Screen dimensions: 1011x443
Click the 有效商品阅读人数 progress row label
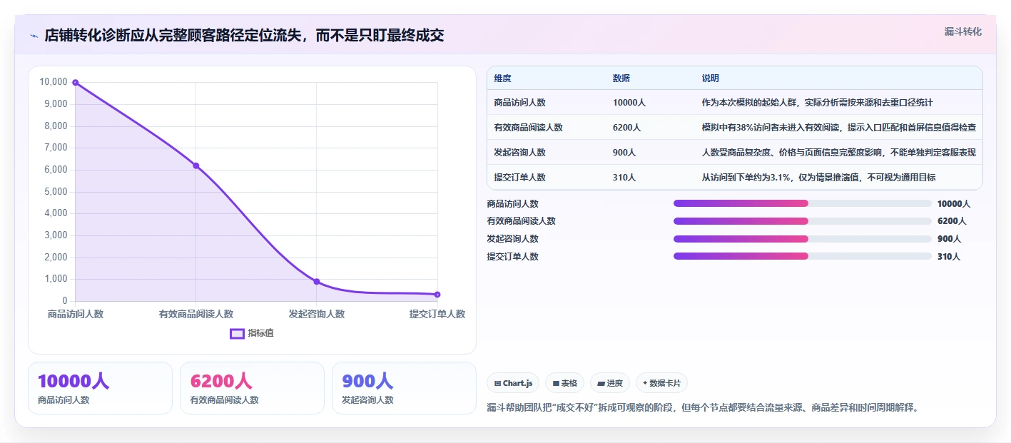[x=521, y=221]
